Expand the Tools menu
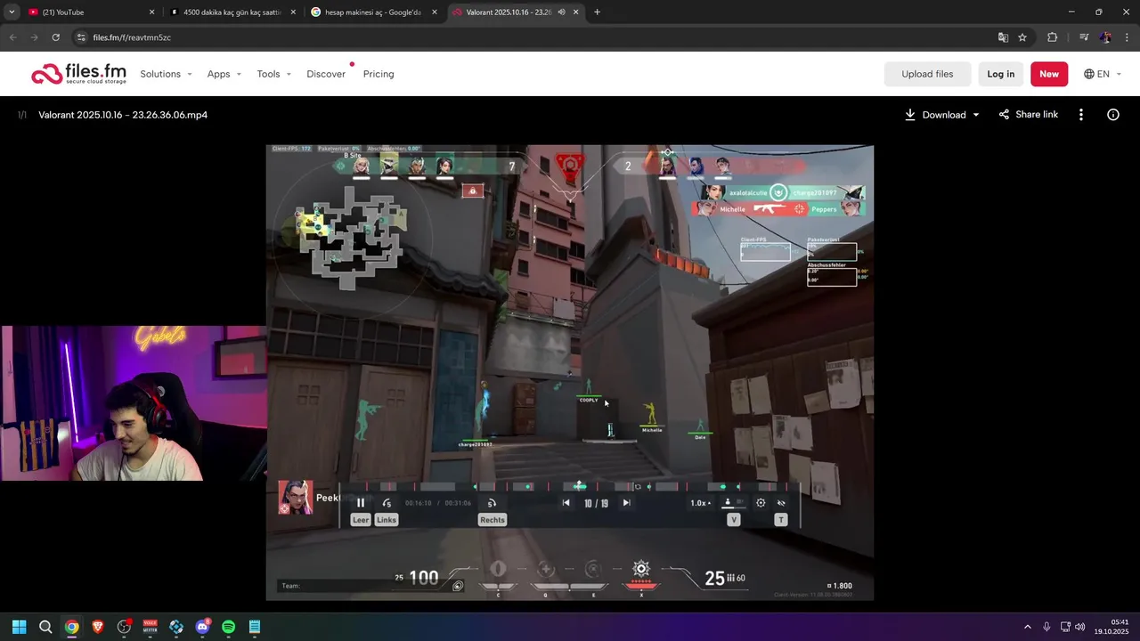Viewport: 1140px width, 641px height. tap(274, 74)
